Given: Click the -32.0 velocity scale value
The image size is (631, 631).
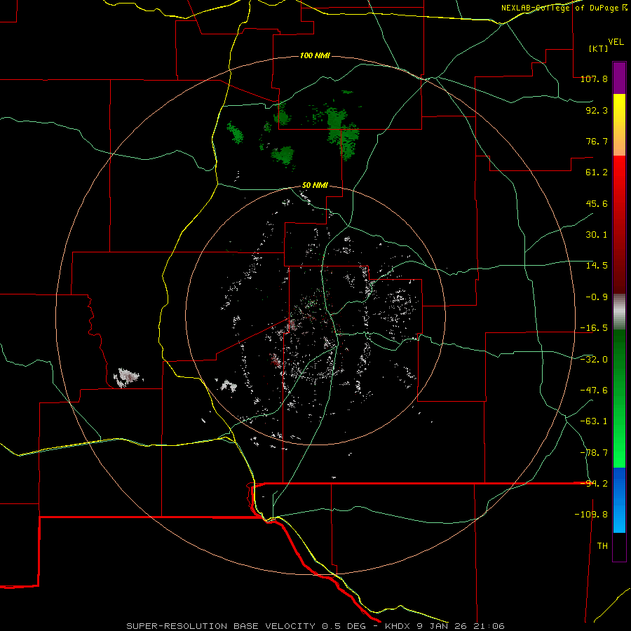Looking at the screenshot, I should tap(594, 360).
